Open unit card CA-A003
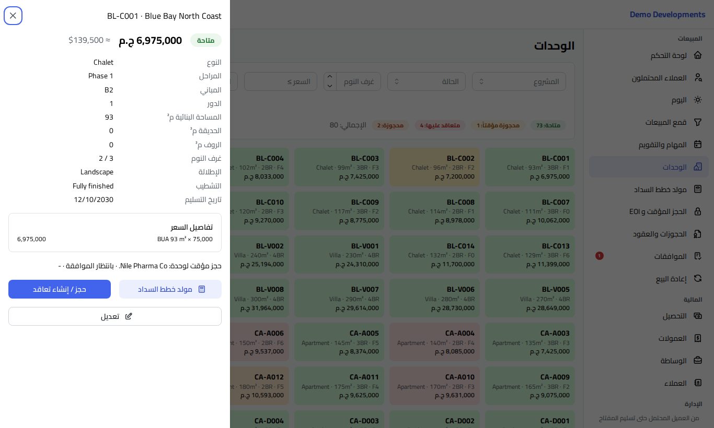Viewport: 714px width, 428px height. point(530,342)
